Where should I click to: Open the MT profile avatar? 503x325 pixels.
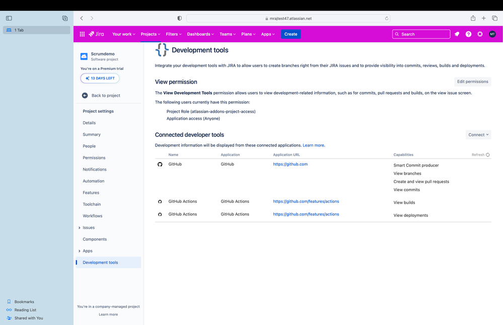point(492,34)
